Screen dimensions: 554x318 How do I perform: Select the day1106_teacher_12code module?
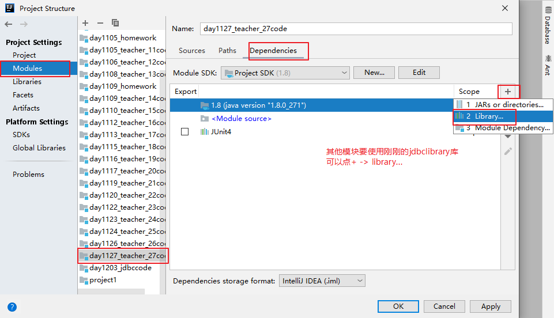tap(122, 62)
